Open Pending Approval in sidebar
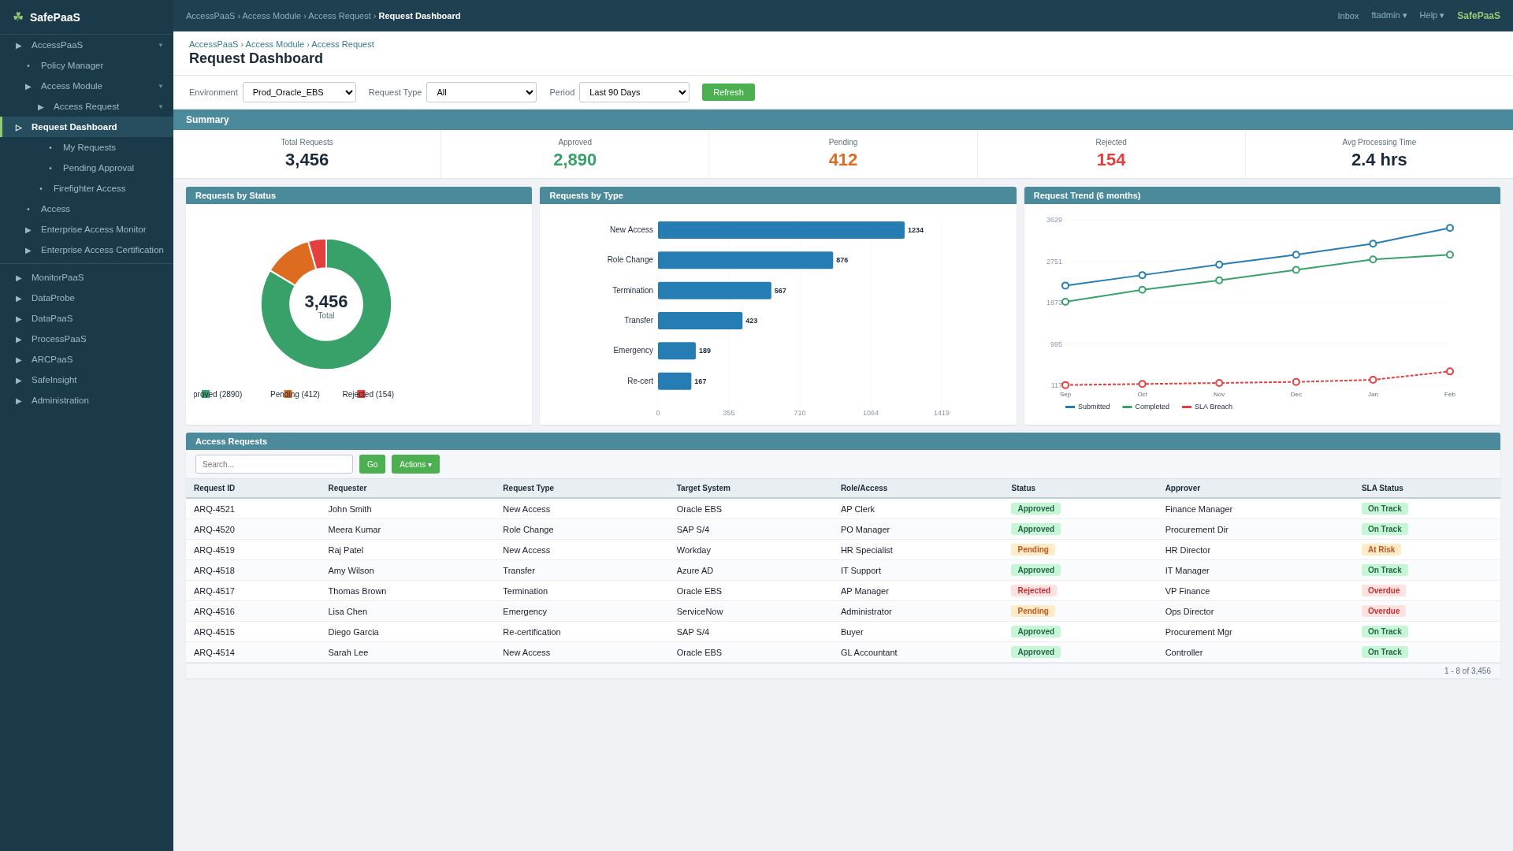The height and width of the screenshot is (851, 1513). (99, 169)
